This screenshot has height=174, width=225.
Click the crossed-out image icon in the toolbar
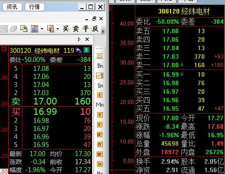4,29
